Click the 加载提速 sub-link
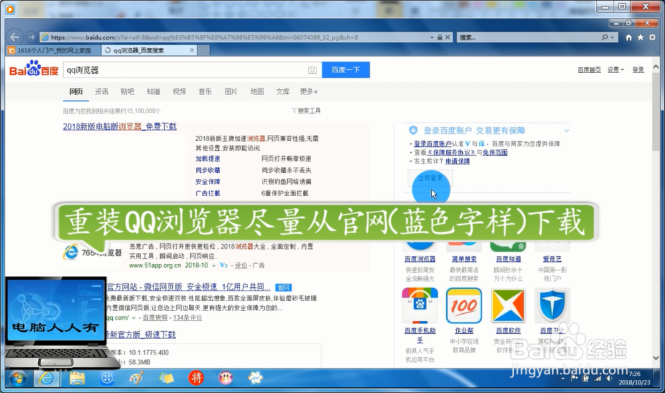The image size is (665, 393). pyautogui.click(x=207, y=158)
